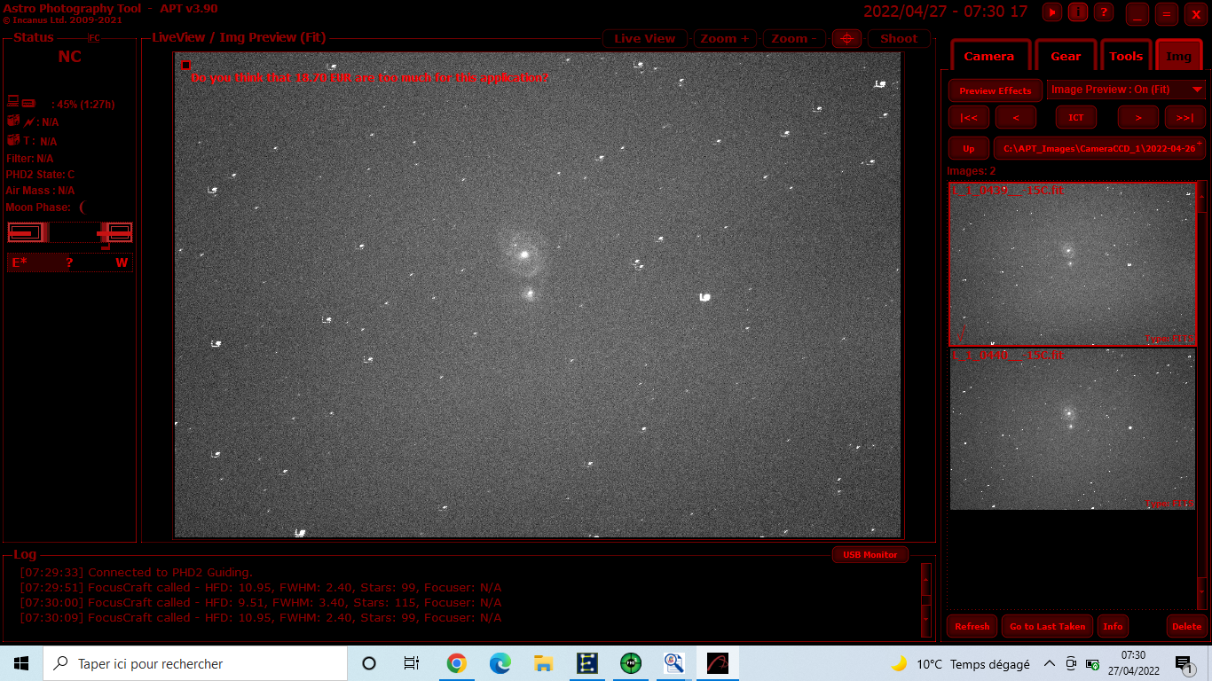This screenshot has height=681, width=1212.
Task: Click the Up folder button
Action: click(969, 148)
